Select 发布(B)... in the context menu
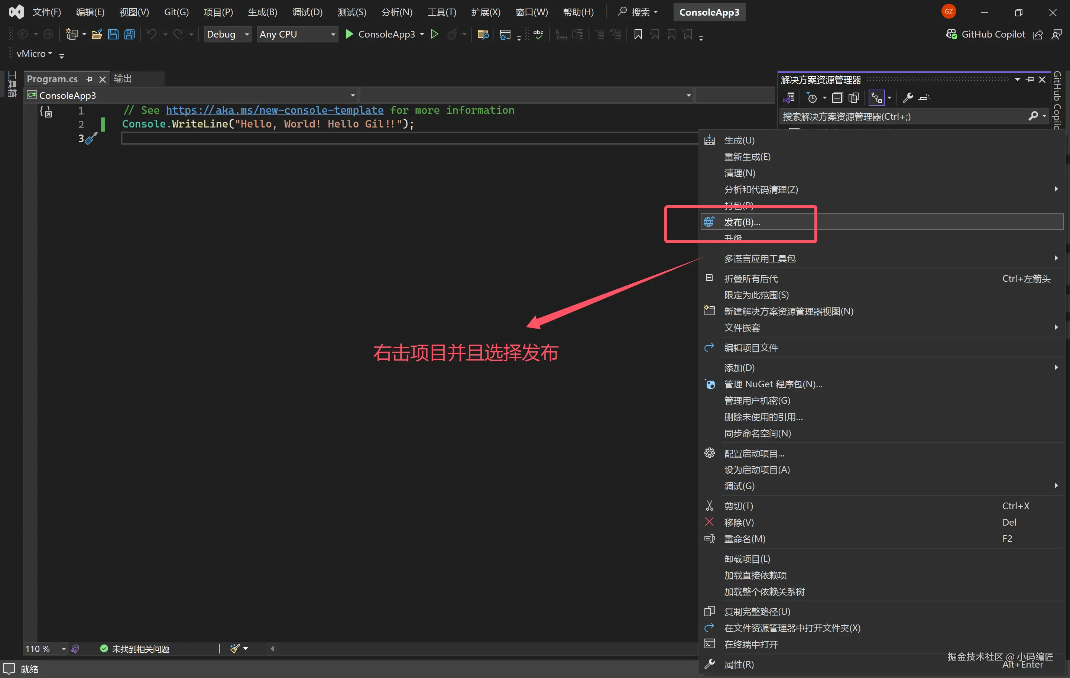This screenshot has height=678, width=1070. point(742,222)
